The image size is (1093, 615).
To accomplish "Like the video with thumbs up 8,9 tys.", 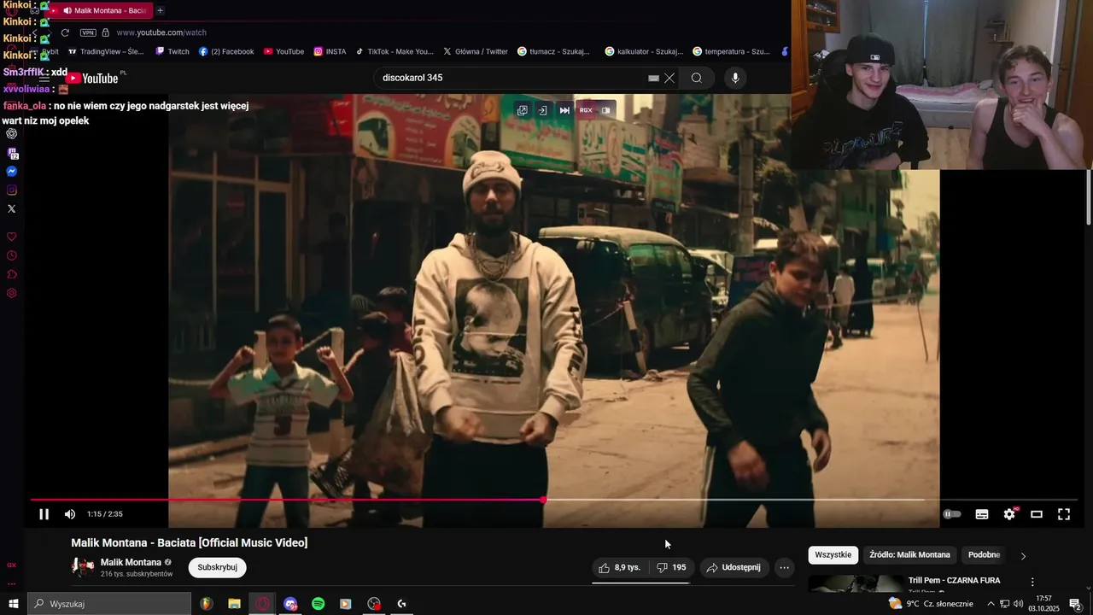I will pyautogui.click(x=620, y=567).
